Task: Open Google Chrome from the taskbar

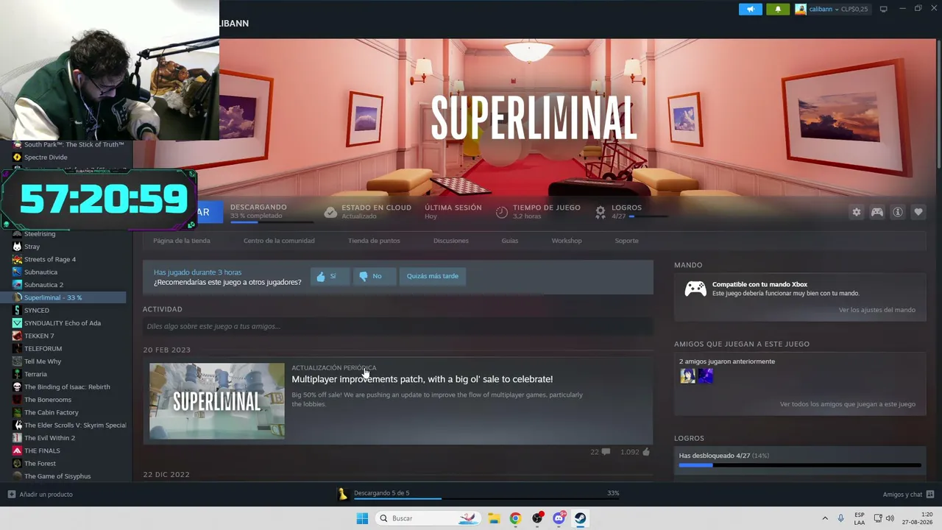Action: (515, 518)
